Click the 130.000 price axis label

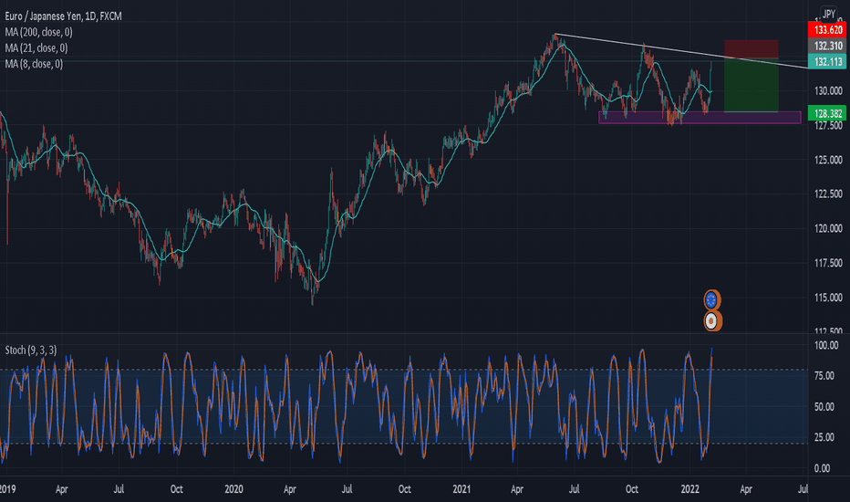click(828, 90)
